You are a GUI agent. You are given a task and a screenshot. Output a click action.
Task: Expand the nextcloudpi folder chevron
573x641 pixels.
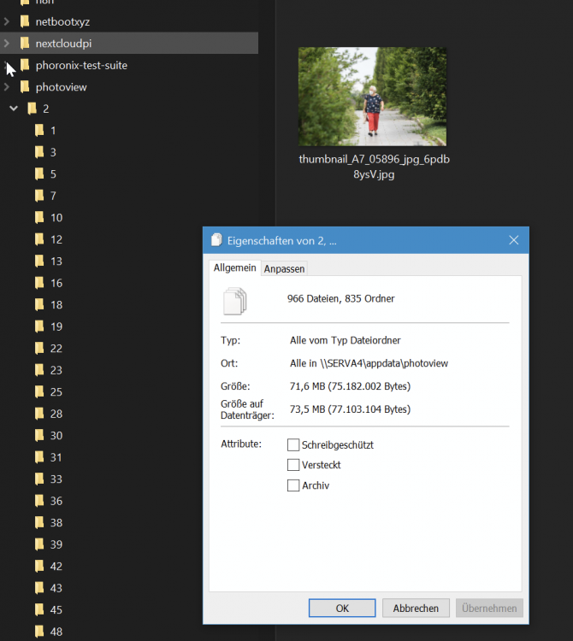coord(7,43)
